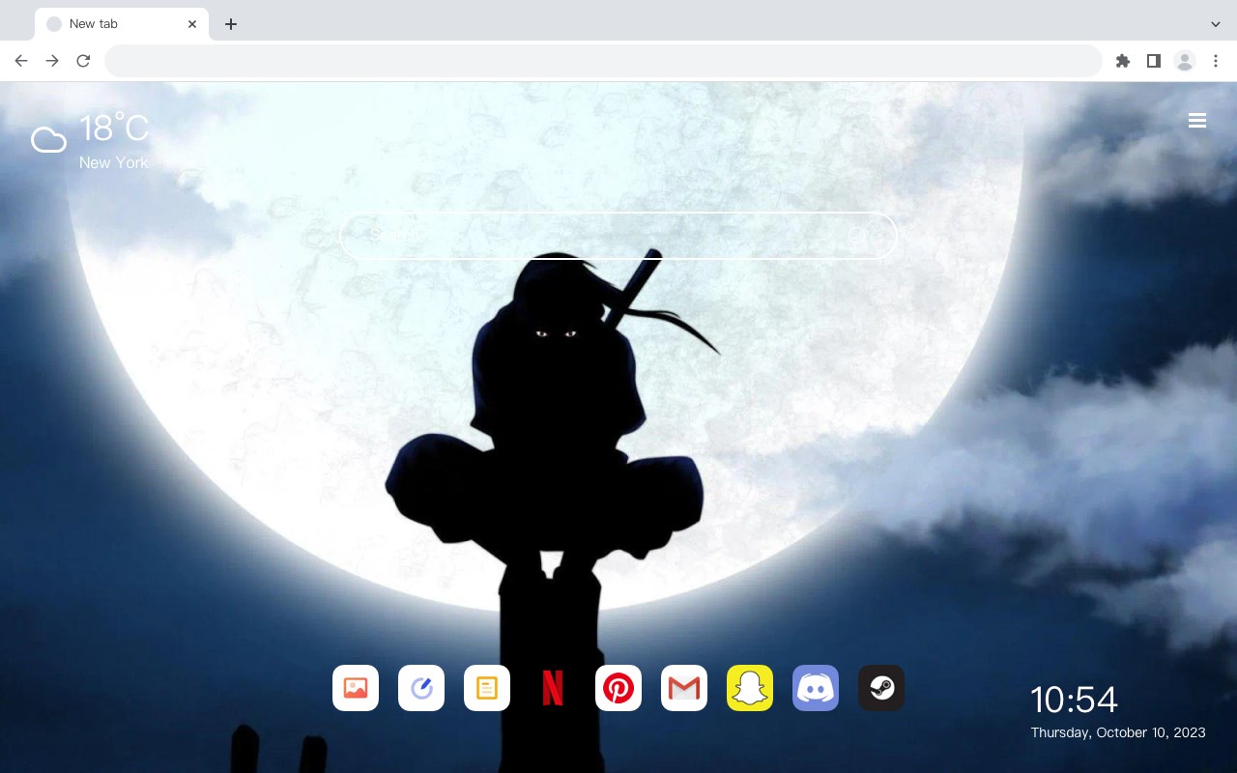1237x773 pixels.
Task: Click the cloud weather icon
Action: [x=48, y=140]
